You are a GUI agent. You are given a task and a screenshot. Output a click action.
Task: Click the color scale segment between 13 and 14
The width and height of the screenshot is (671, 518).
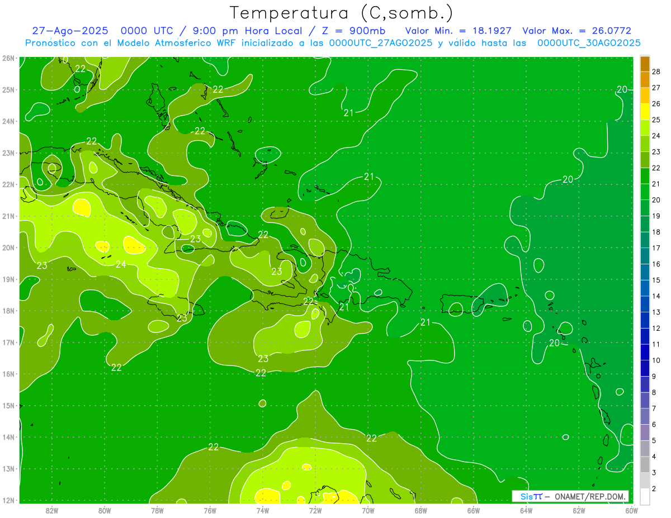645,304
